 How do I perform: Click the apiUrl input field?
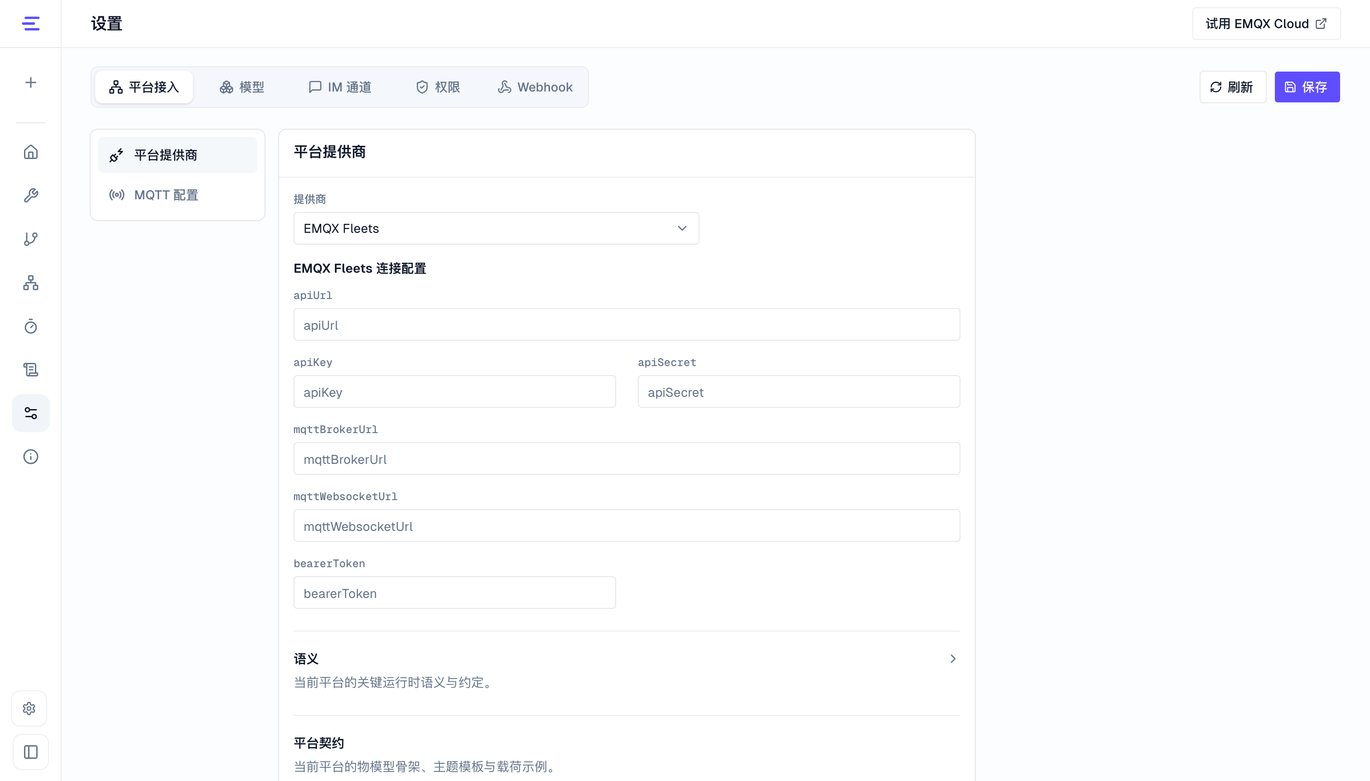pos(627,324)
